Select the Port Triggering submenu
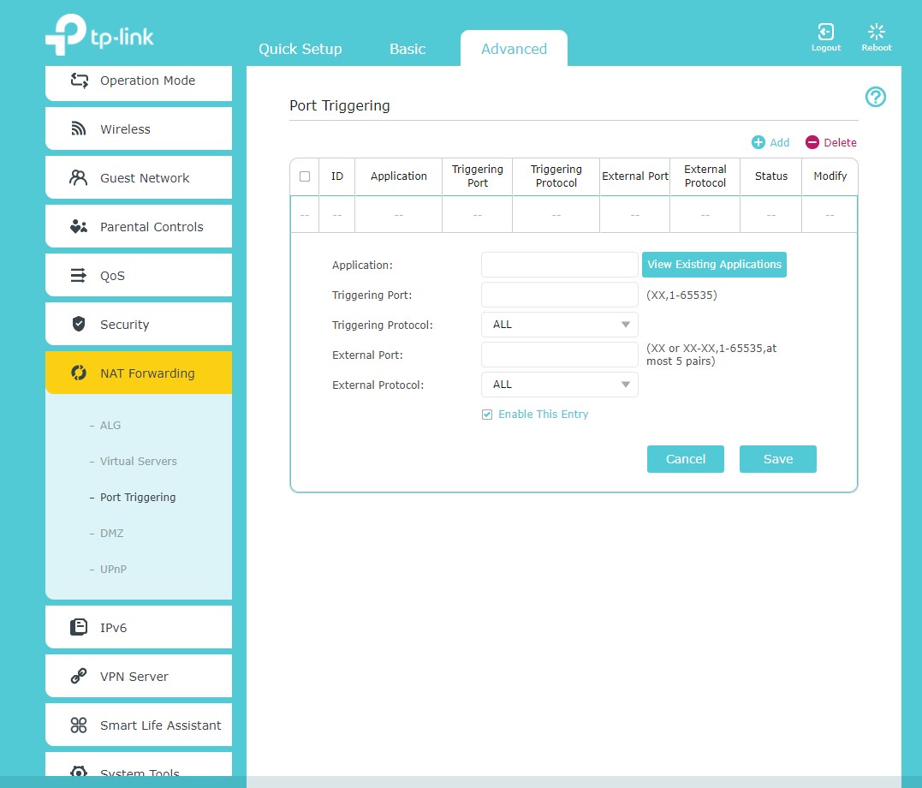Screen dimensions: 922x788 [x=138, y=497]
